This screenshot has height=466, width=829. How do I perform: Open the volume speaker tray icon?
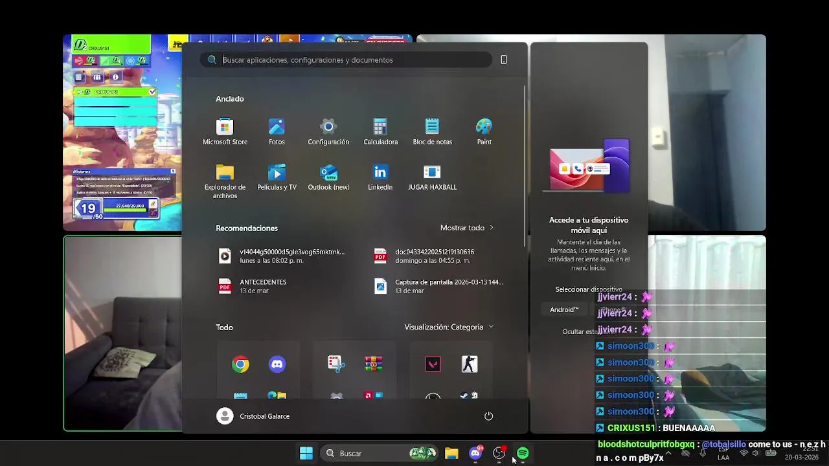tap(755, 453)
